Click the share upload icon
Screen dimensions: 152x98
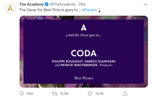pos(125,93)
